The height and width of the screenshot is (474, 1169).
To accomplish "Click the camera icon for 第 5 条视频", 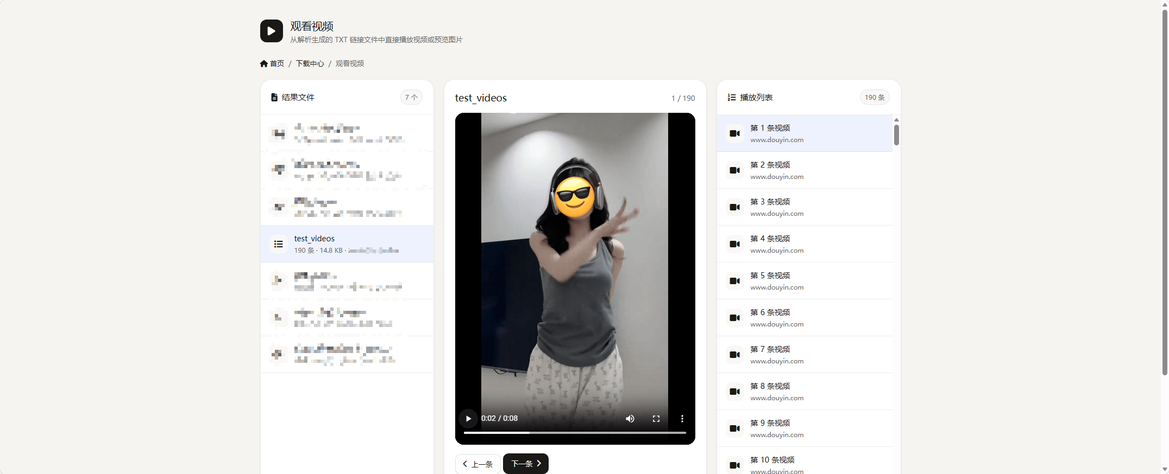I will pyautogui.click(x=735, y=281).
